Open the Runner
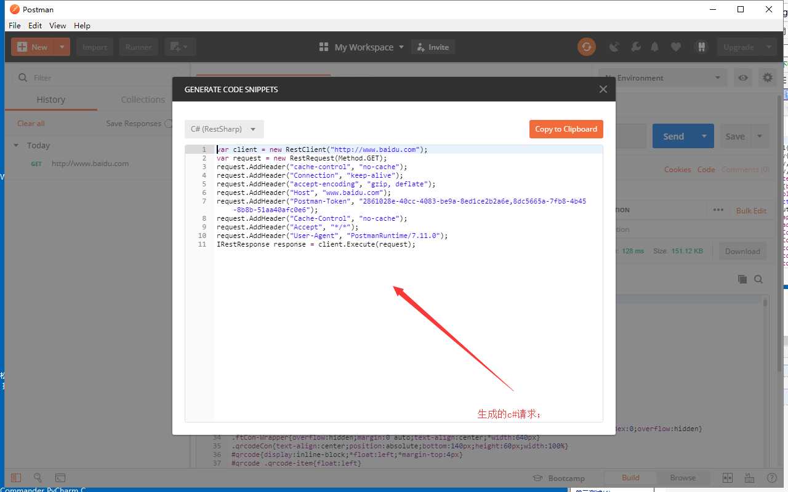The height and width of the screenshot is (492, 788). click(139, 47)
